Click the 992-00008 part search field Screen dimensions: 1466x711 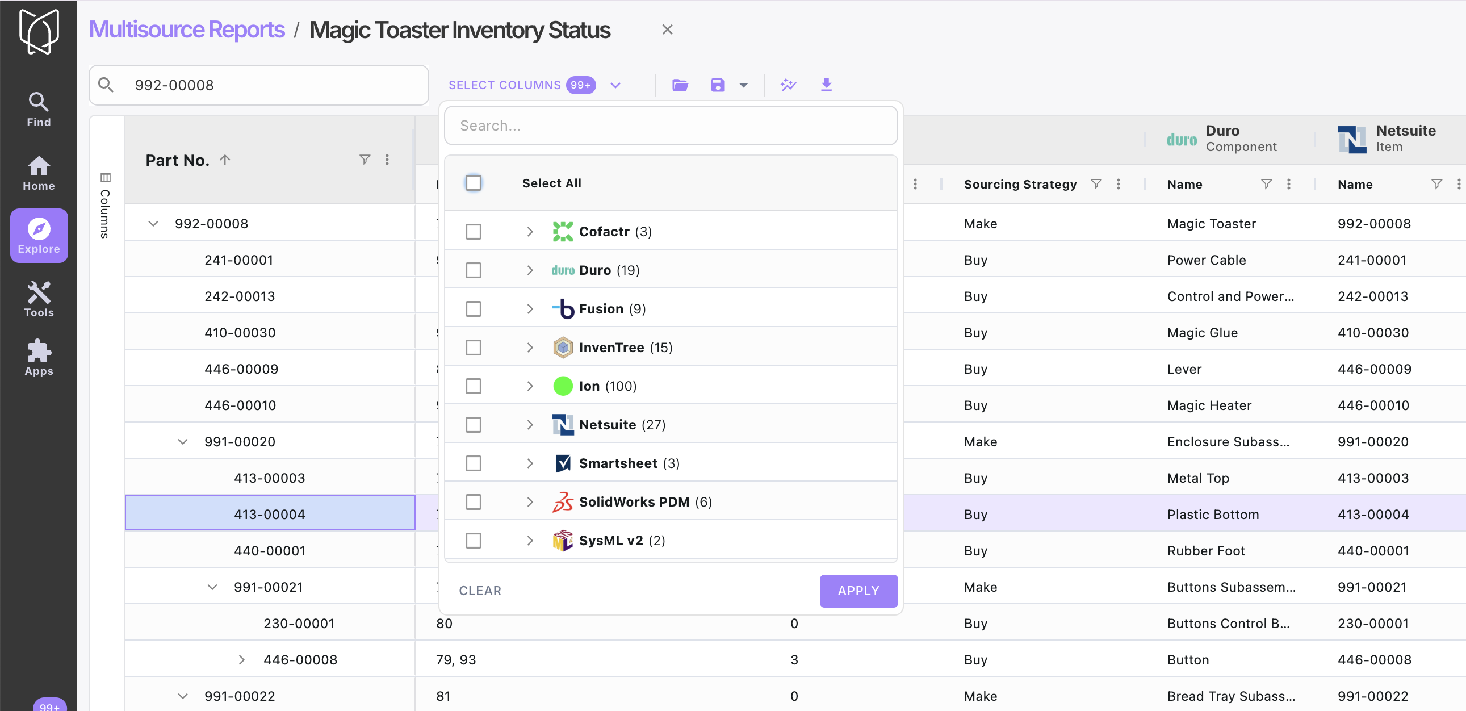click(259, 85)
